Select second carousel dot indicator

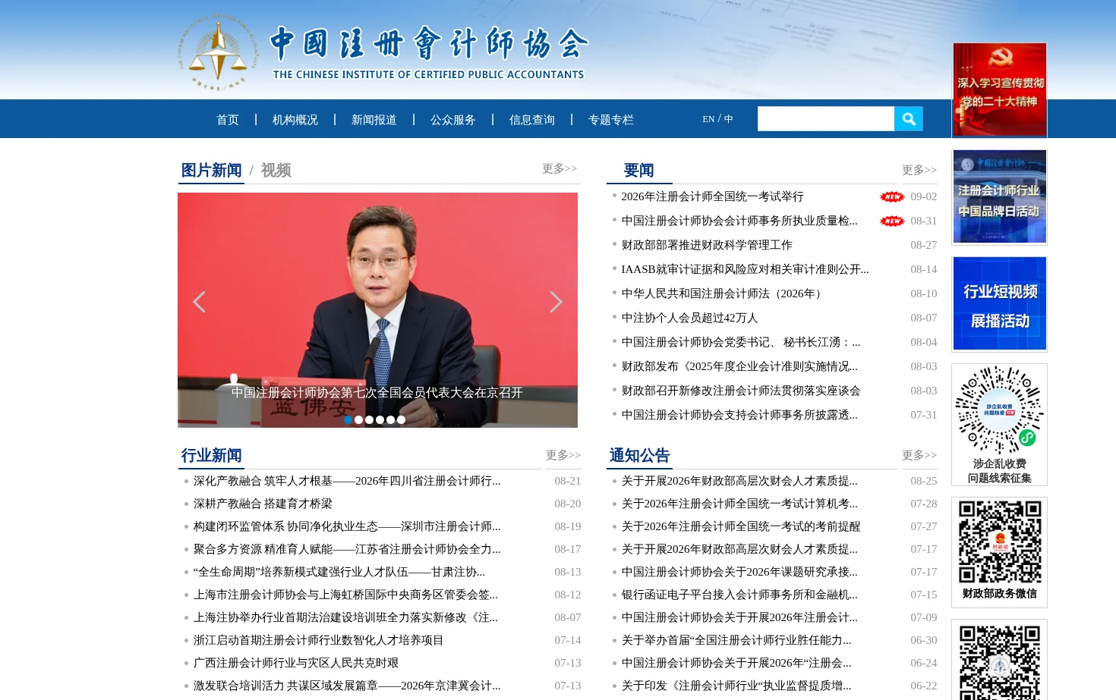[x=358, y=419]
